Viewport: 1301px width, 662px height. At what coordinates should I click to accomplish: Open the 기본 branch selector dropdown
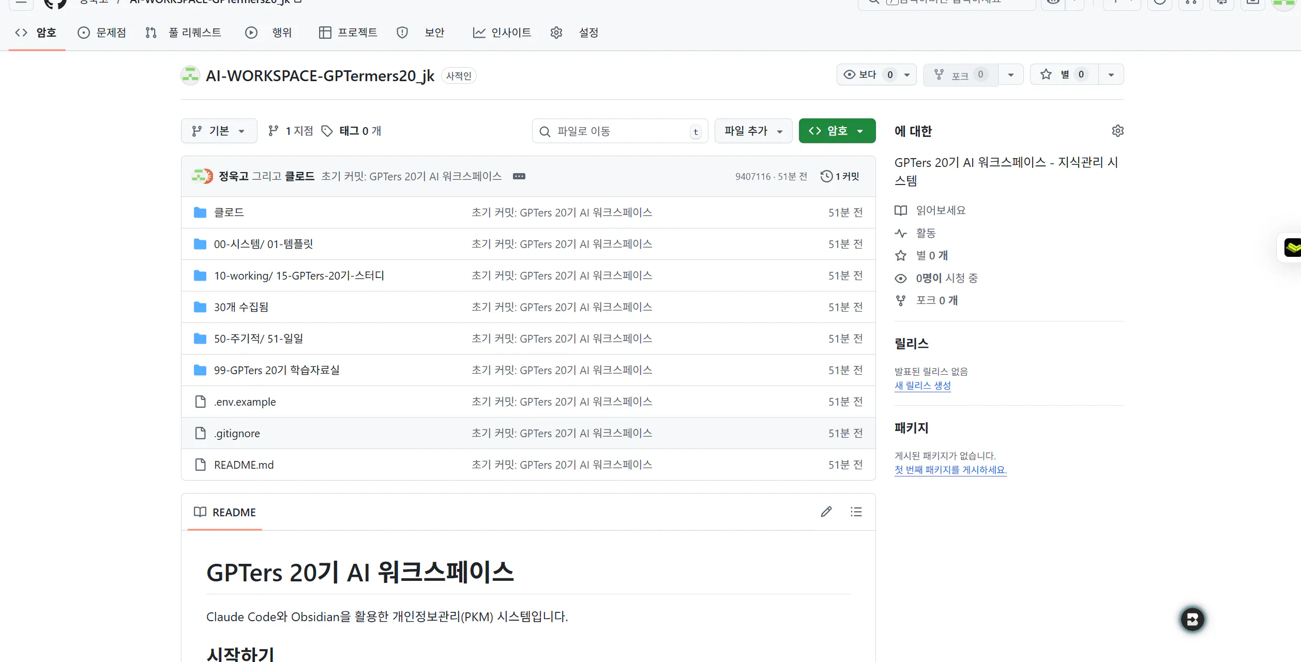[219, 131]
